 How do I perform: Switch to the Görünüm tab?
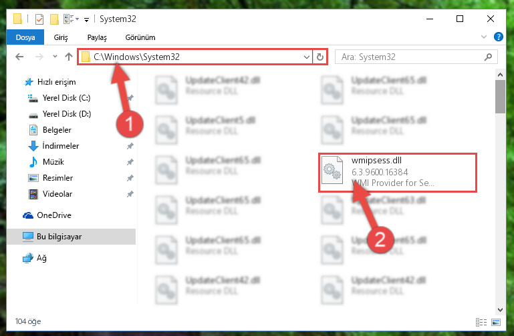coord(140,37)
